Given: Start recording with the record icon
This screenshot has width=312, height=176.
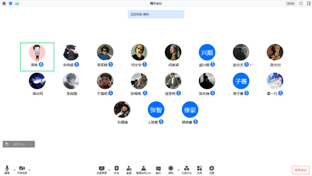Looking at the screenshot, I should click(x=171, y=170).
